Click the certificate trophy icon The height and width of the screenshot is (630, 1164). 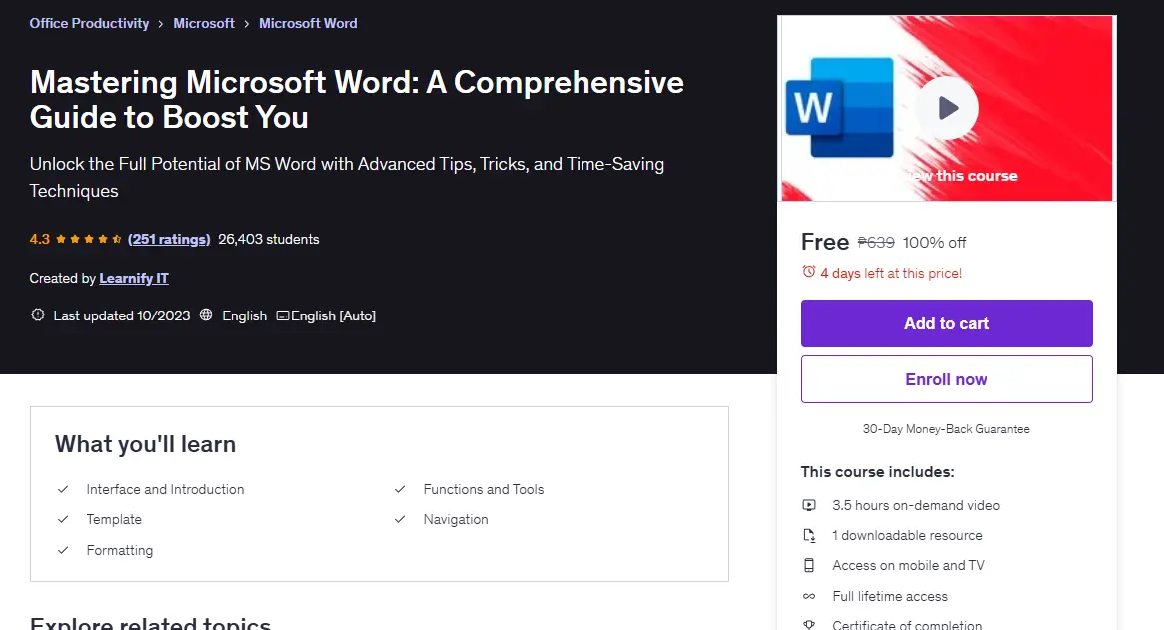[809, 625]
